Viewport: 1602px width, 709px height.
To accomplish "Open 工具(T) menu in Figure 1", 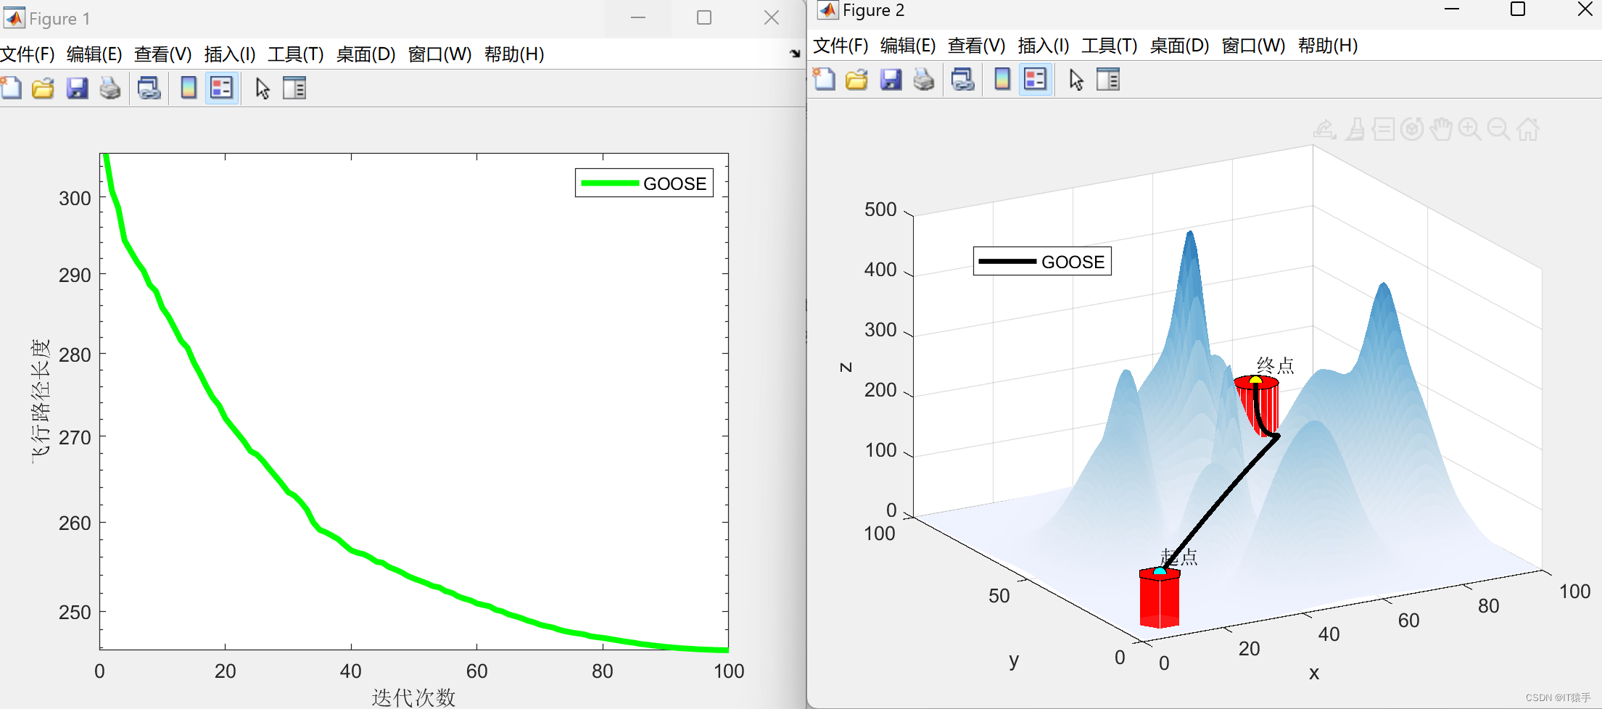I will point(296,54).
